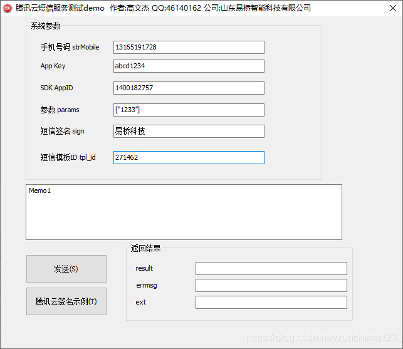Click the 系统参数 group box title

point(46,26)
